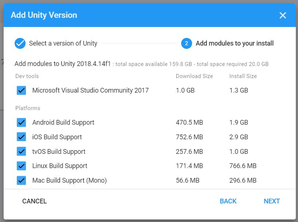Close the Add Unity Version dialog
This screenshot has width=298, height=222.
point(283,15)
